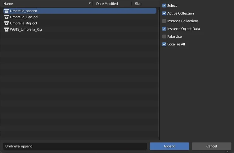
Task: Click the collection icon beside Umbrella_append
Action: click(6, 11)
